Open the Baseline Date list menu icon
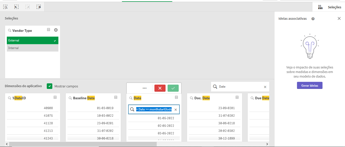This screenshot has width=345, height=147. (116, 97)
